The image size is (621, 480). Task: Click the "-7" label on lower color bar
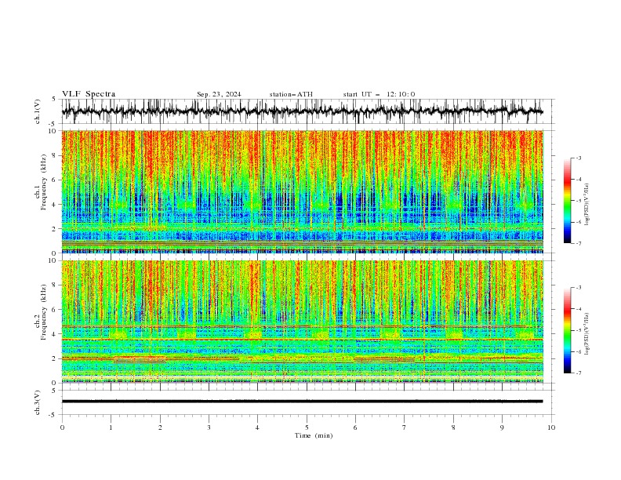[x=579, y=373]
